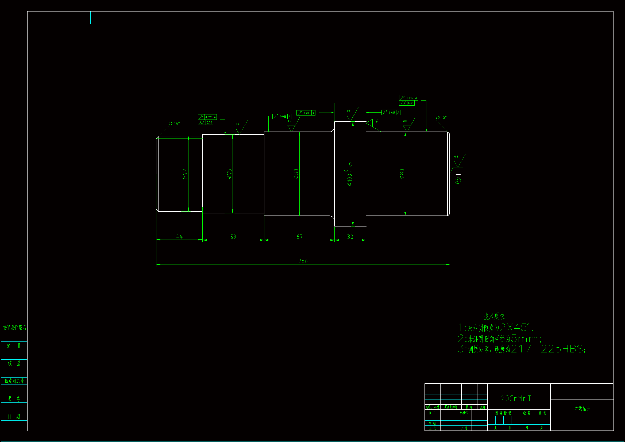625x442 pixels.
Task: Click the datum A circle symbol
Action: pyautogui.click(x=458, y=181)
